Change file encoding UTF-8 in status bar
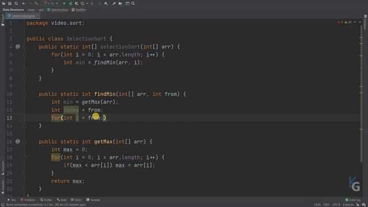The width and height of the screenshot is (368, 207). pyautogui.click(x=336, y=205)
